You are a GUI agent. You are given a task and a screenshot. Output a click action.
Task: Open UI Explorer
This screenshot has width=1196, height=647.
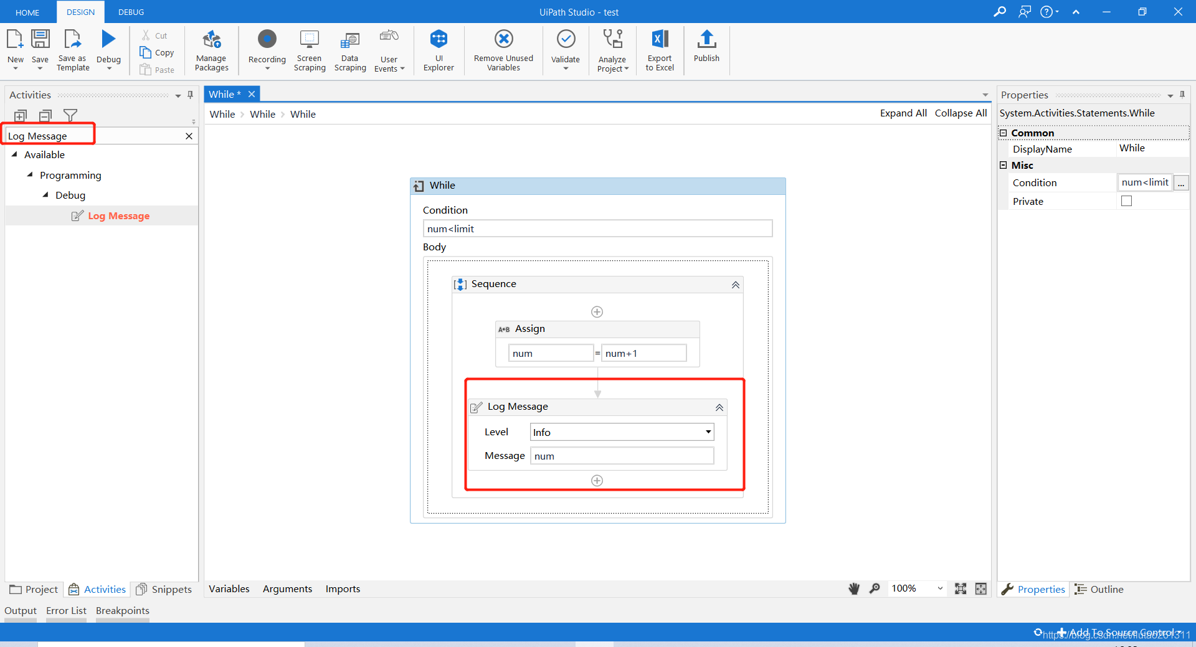(x=439, y=50)
